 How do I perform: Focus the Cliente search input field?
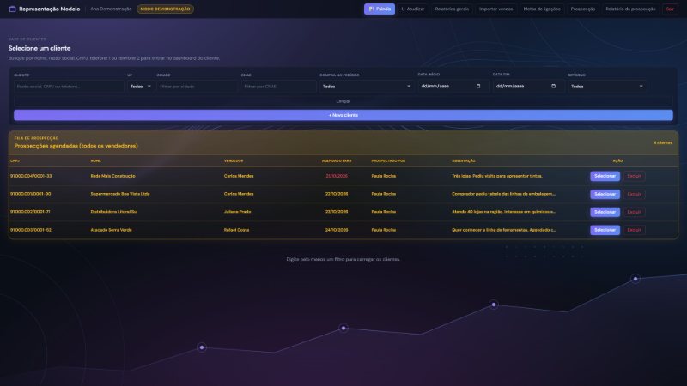pyautogui.click(x=69, y=87)
